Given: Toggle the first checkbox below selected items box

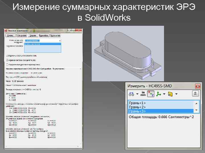Looking at the screenshot, I should coord(7,56).
